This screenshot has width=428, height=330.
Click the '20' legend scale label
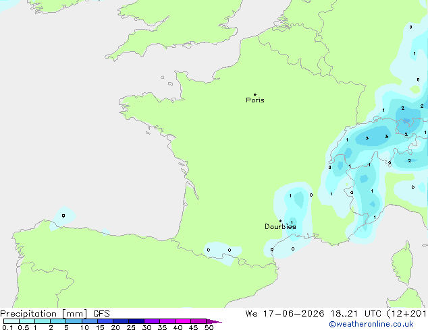tap(115, 327)
